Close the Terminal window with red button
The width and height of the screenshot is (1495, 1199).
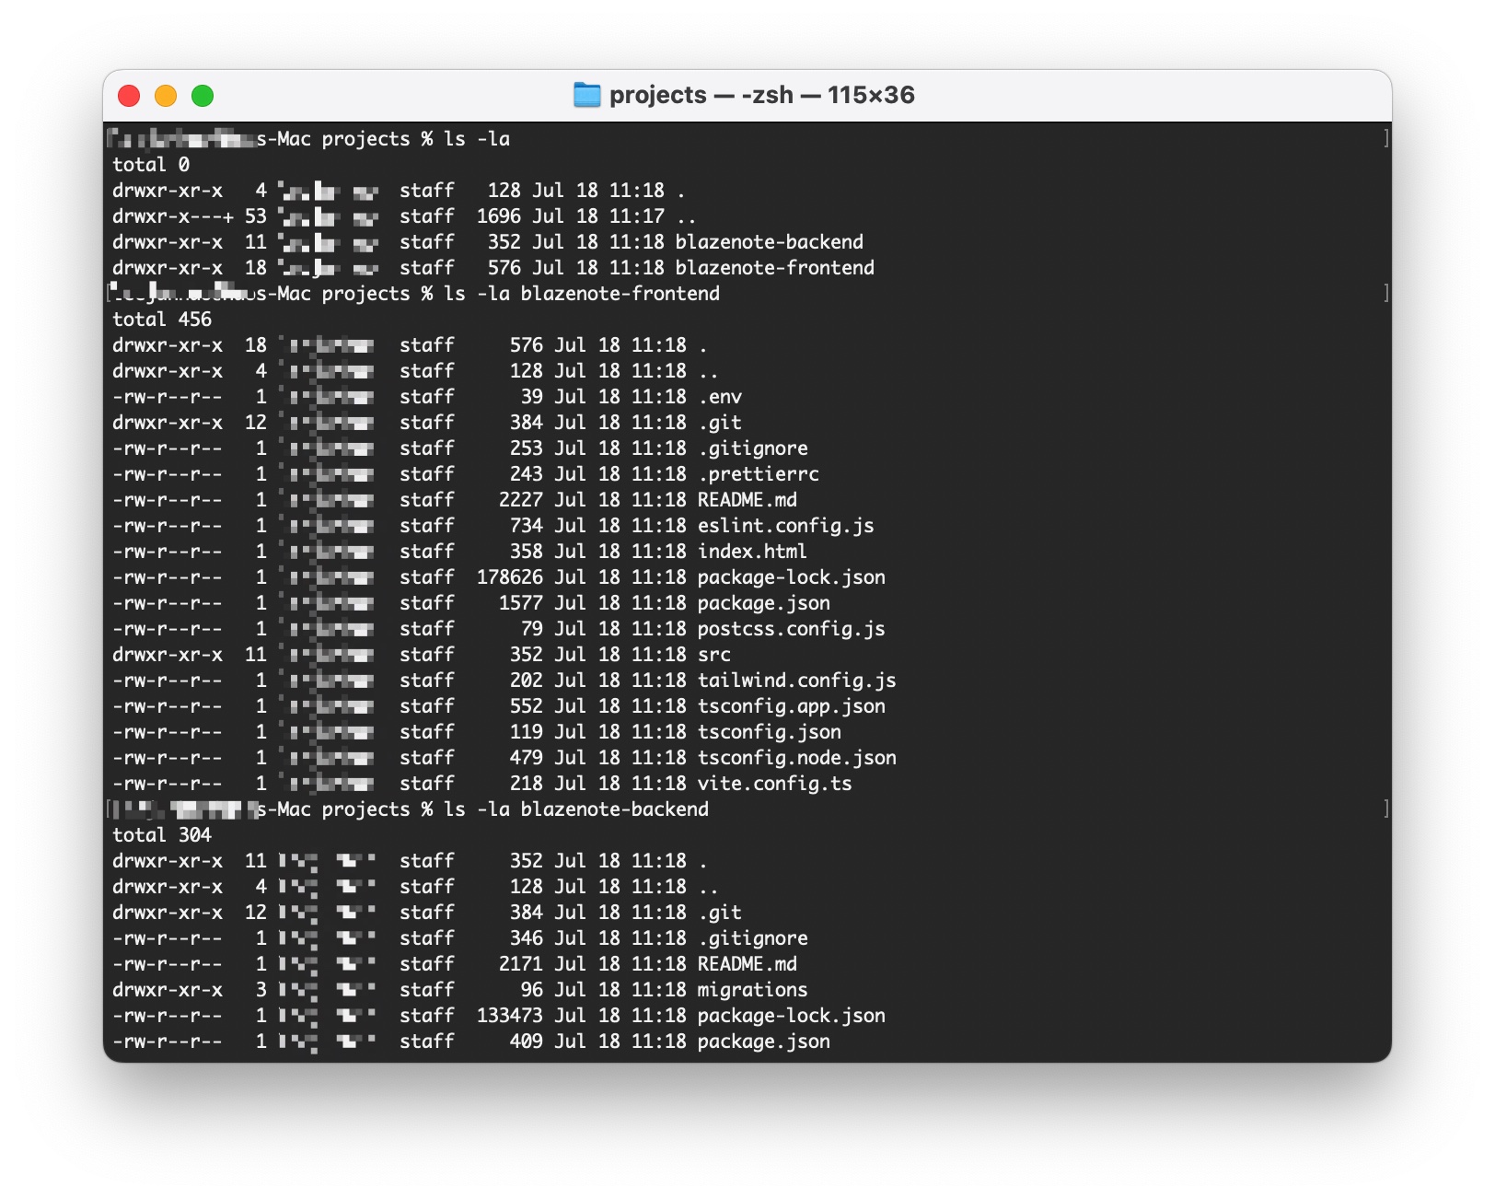(129, 96)
